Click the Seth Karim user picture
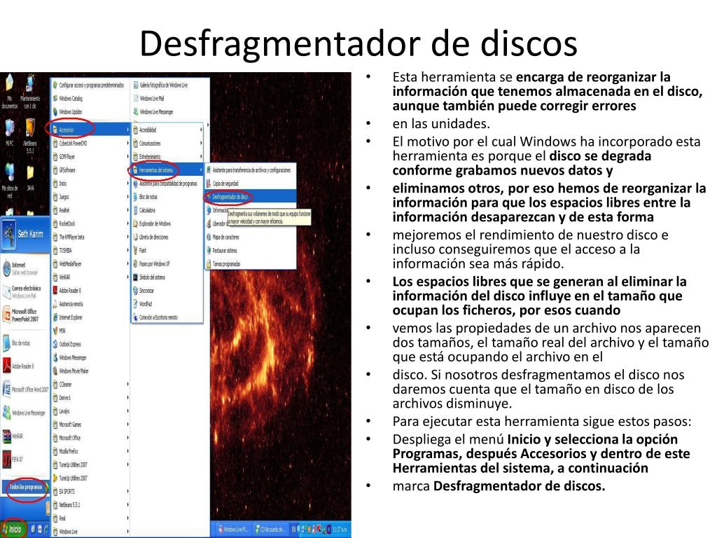 (9, 234)
